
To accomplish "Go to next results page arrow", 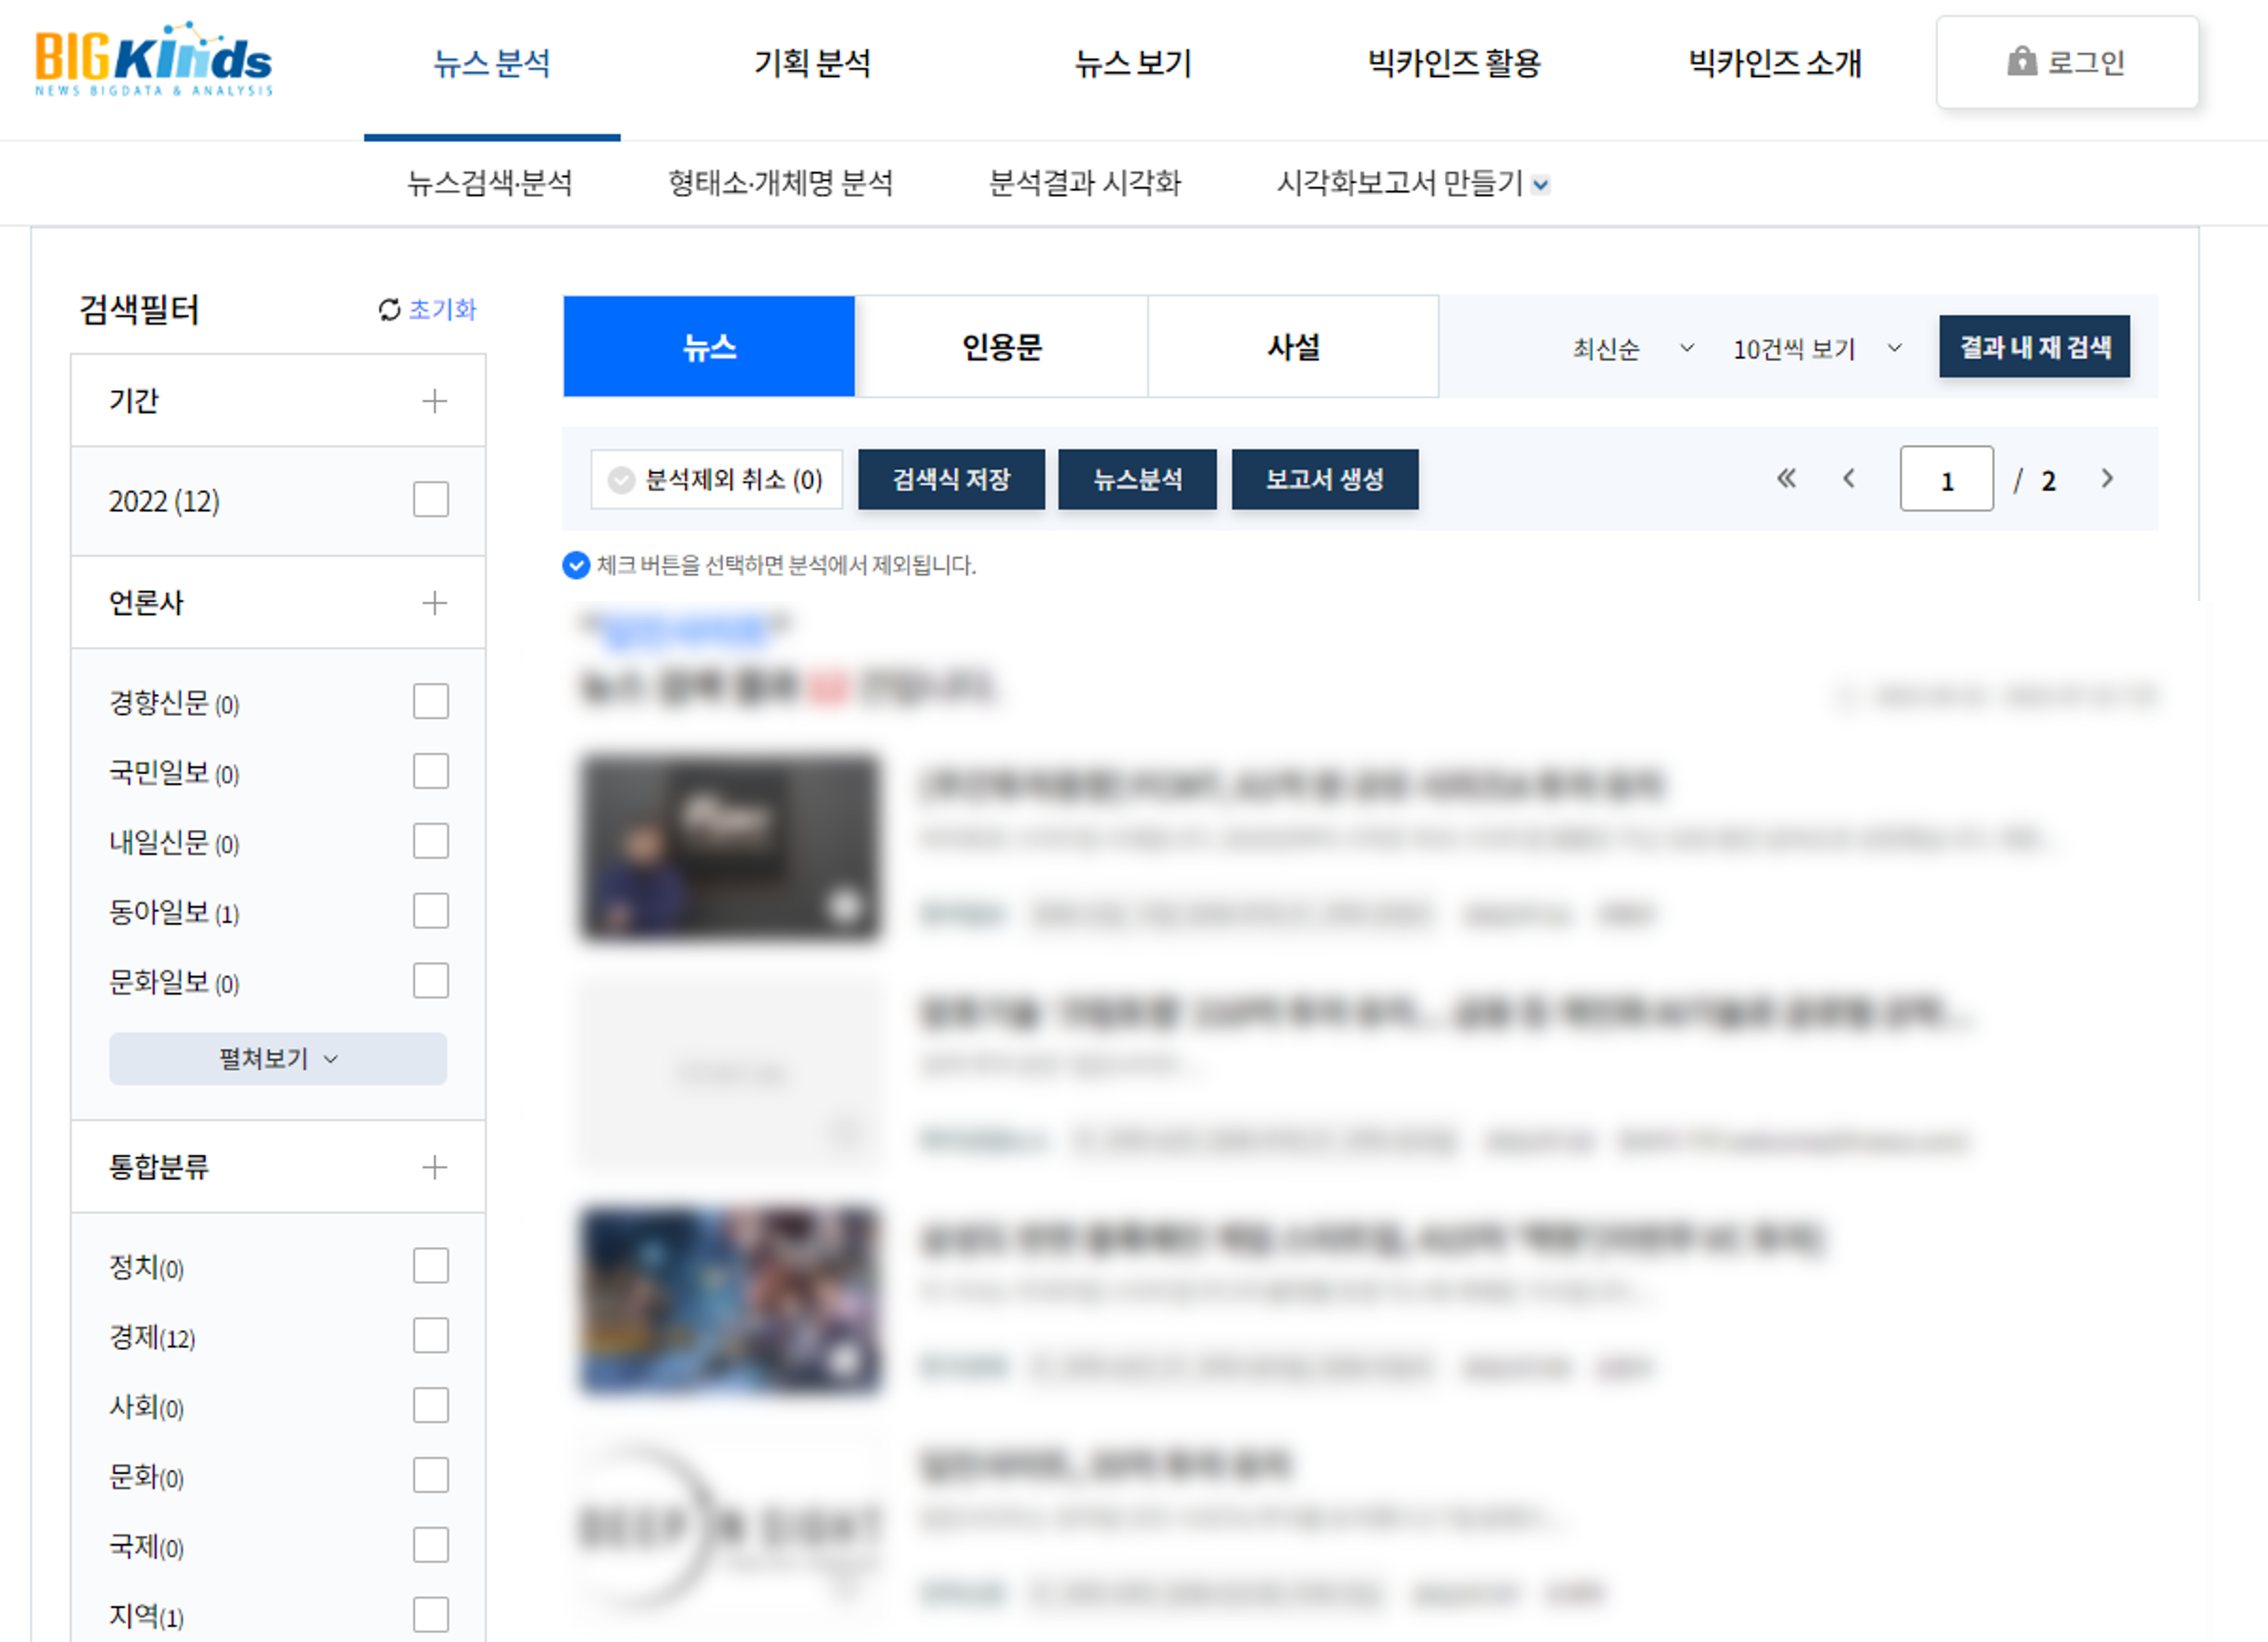I will (2107, 479).
